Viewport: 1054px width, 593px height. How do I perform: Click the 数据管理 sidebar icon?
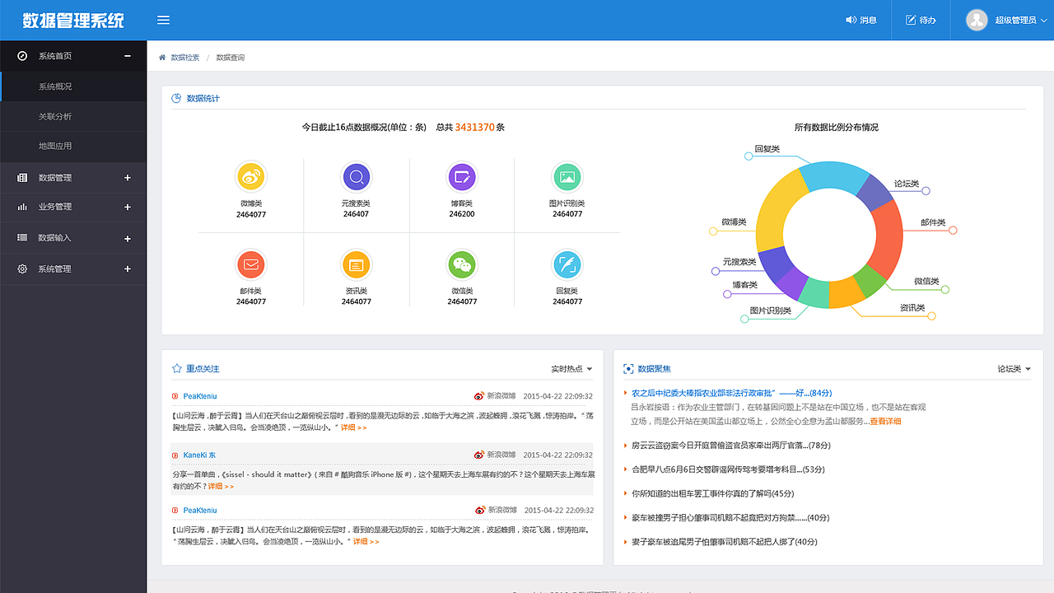click(x=22, y=178)
